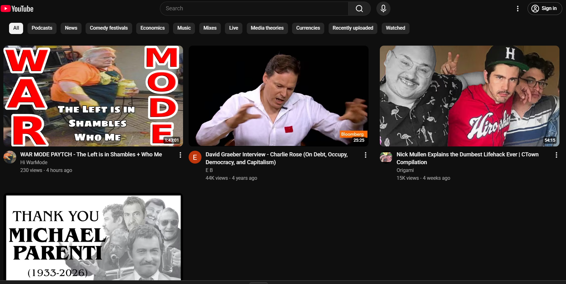Open Origami channel avatar
The width and height of the screenshot is (566, 284).
[x=386, y=157]
